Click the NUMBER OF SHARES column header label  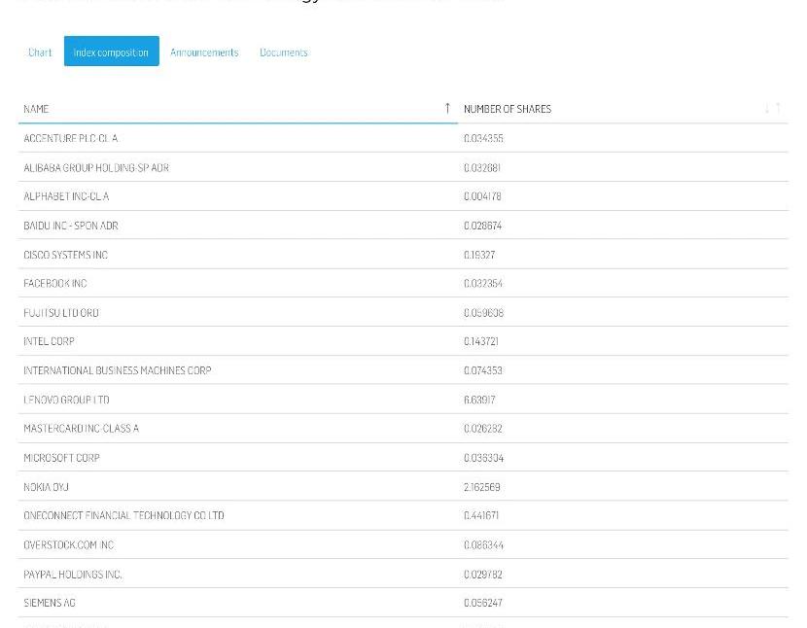coord(508,109)
